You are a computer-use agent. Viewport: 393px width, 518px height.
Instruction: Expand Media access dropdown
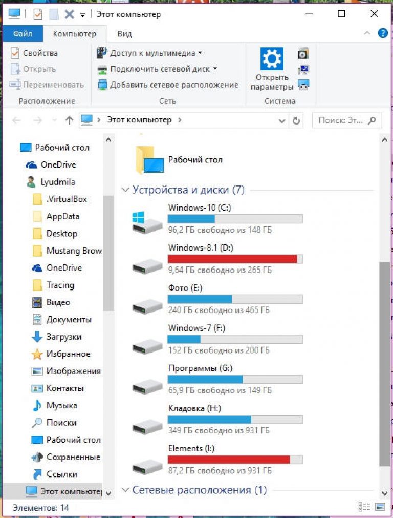[200, 53]
